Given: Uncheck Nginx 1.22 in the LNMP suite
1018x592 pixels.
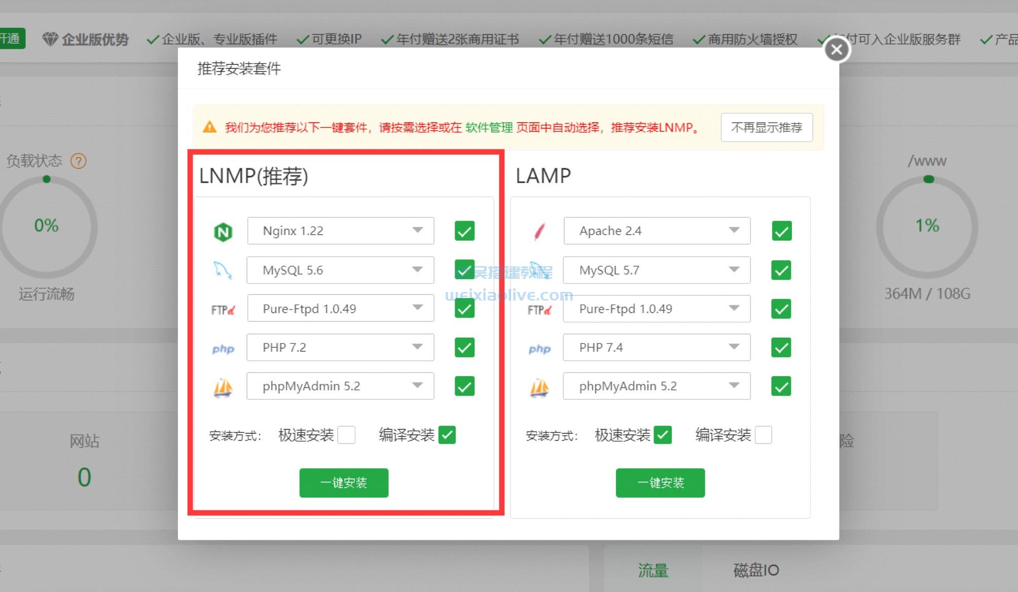Looking at the screenshot, I should click(464, 231).
